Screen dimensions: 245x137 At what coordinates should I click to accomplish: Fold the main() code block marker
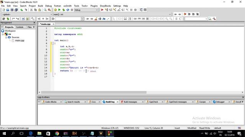[53, 43]
